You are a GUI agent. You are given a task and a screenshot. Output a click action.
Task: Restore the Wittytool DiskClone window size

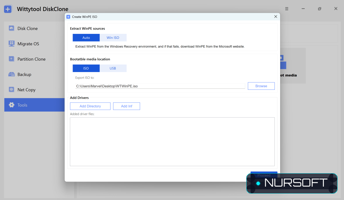point(319,9)
